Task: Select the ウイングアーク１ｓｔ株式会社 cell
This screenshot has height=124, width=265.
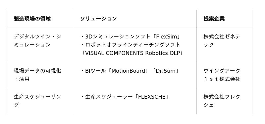Action: pyautogui.click(x=224, y=75)
